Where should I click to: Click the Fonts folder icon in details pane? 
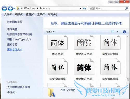click(51, 93)
